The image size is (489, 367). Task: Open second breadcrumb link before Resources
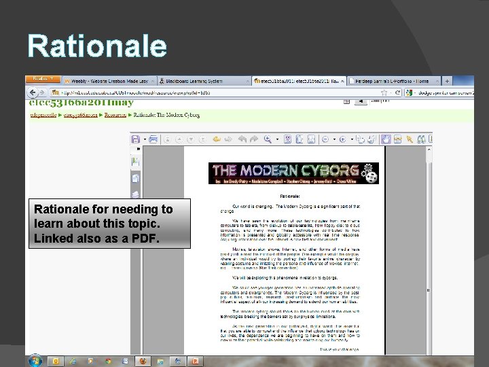(x=80, y=115)
